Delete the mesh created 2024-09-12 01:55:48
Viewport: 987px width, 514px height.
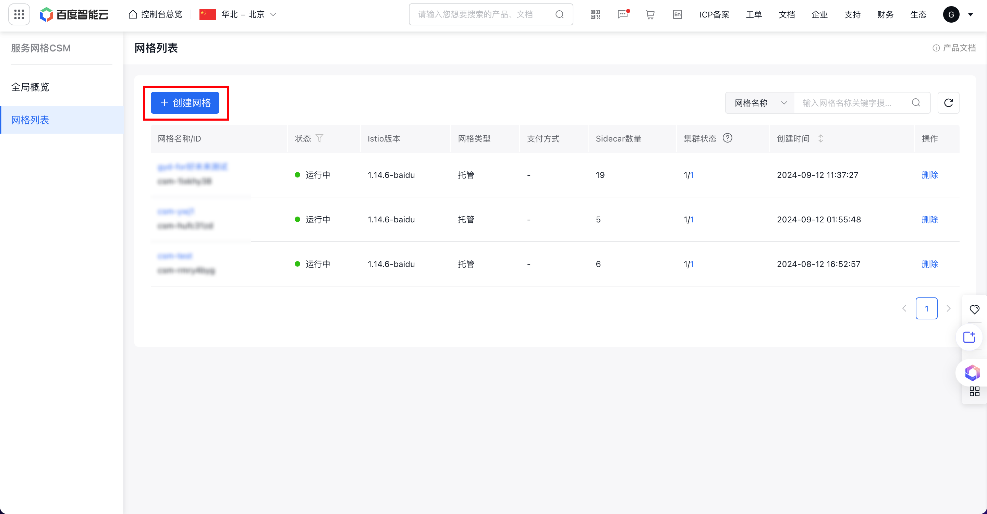tap(929, 219)
